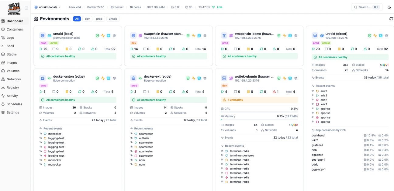Click the CPU chip icon on the docker-anton (edge) card
Viewport: 394px width, 191px height.
[108, 78]
